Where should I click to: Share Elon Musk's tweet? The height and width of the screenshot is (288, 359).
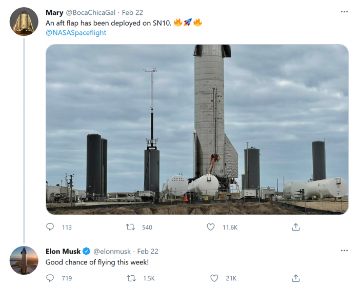click(x=295, y=278)
